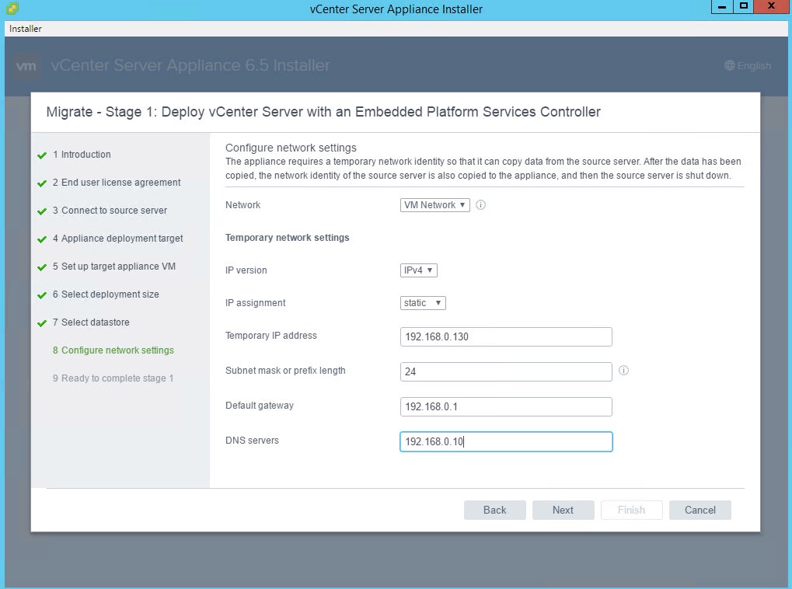Click the Back button
792x589 pixels.
click(x=495, y=510)
